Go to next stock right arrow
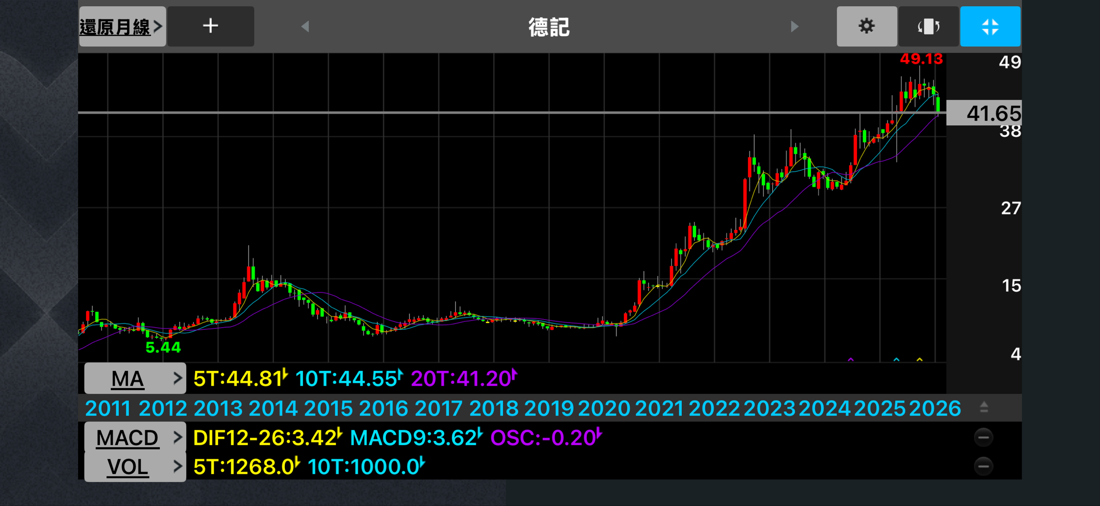This screenshot has width=1100, height=506. pyautogui.click(x=794, y=26)
